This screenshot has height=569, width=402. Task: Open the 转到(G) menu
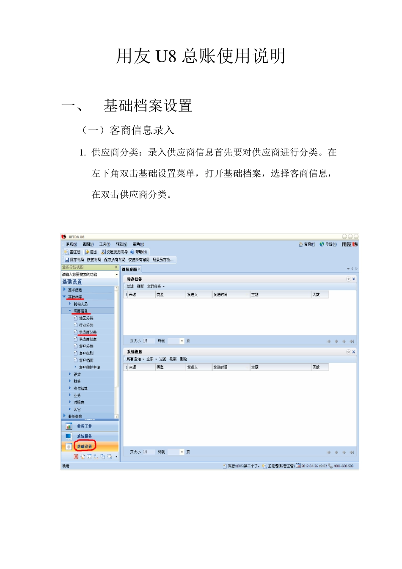[121, 244]
